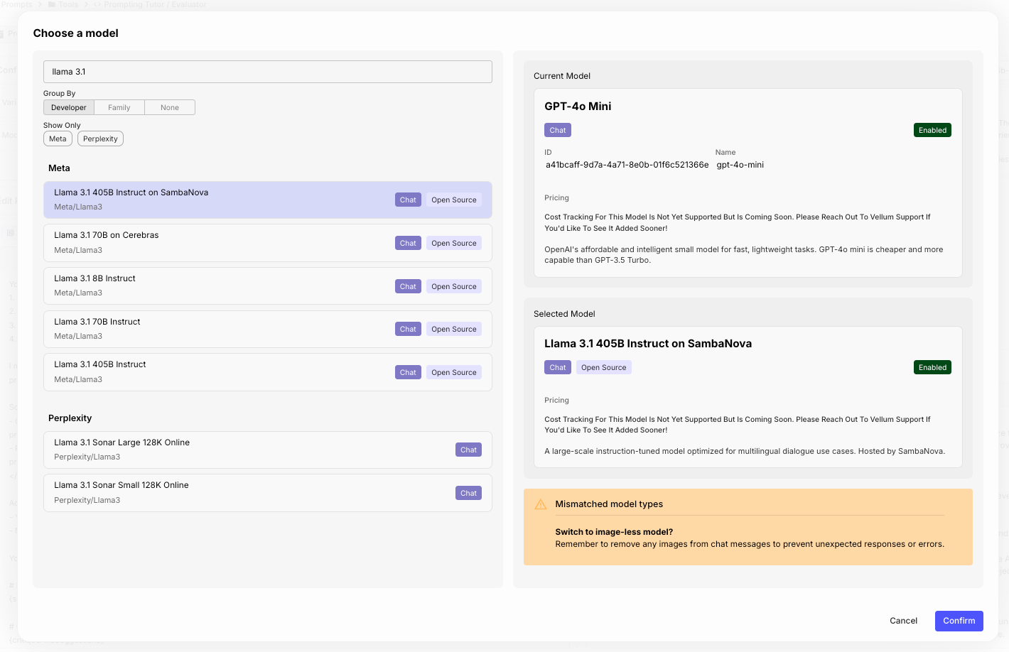The height and width of the screenshot is (652, 1009).
Task: Click Open Source tag on the Cerebras row
Action: [x=454, y=243]
